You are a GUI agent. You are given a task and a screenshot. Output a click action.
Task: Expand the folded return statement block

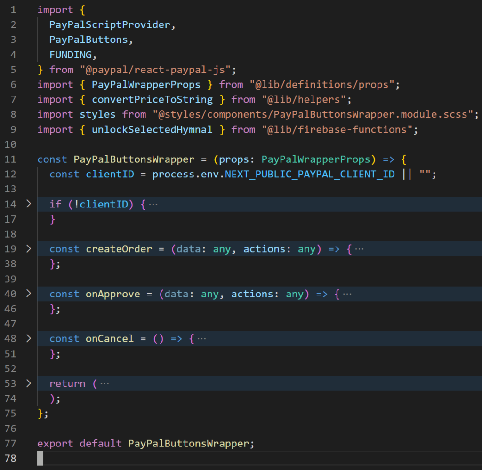(x=28, y=383)
